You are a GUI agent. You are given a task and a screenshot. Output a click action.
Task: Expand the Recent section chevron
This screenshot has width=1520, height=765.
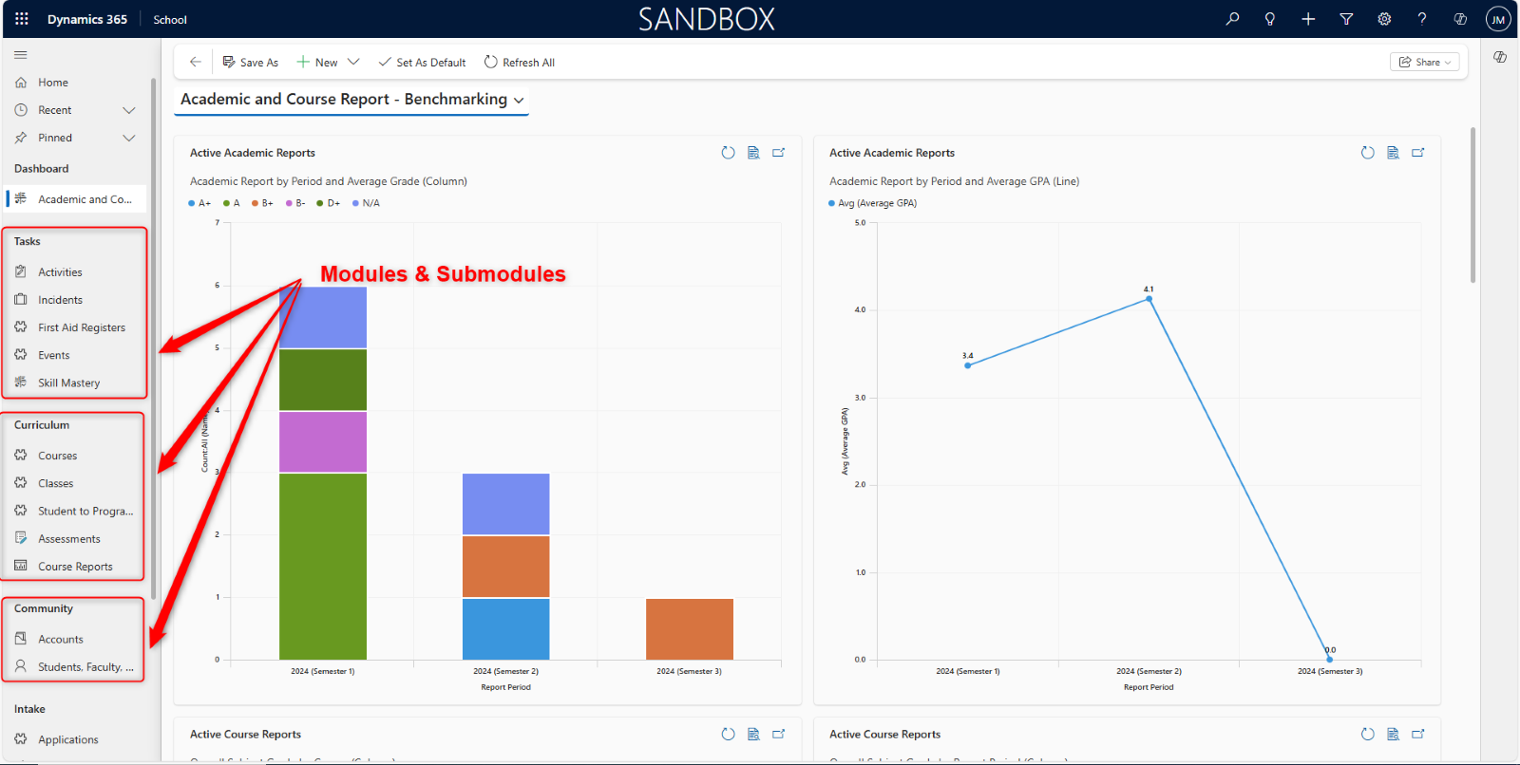point(129,110)
